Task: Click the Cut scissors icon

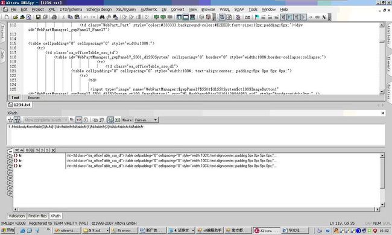Action: click(x=63, y=17)
